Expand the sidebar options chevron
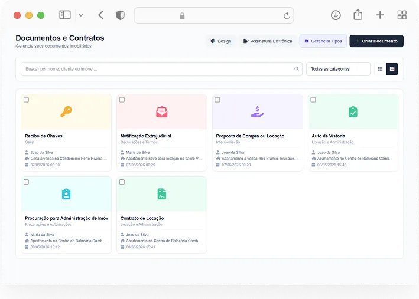419x299 pixels. coord(81,15)
